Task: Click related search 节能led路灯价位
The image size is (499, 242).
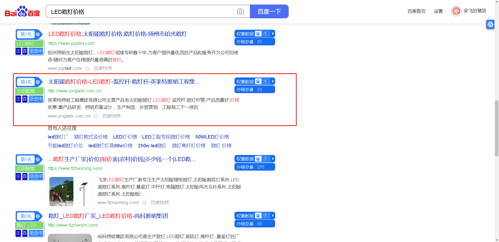Action: tap(65, 146)
